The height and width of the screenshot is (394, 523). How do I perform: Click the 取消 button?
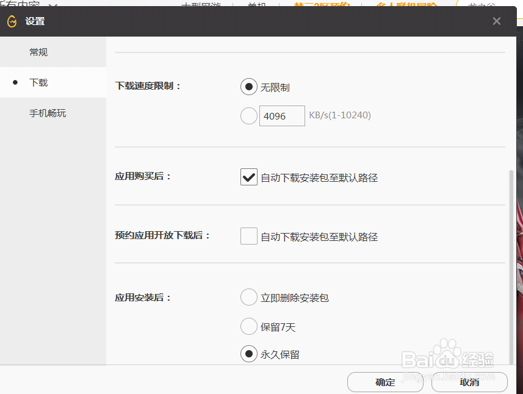point(469,382)
